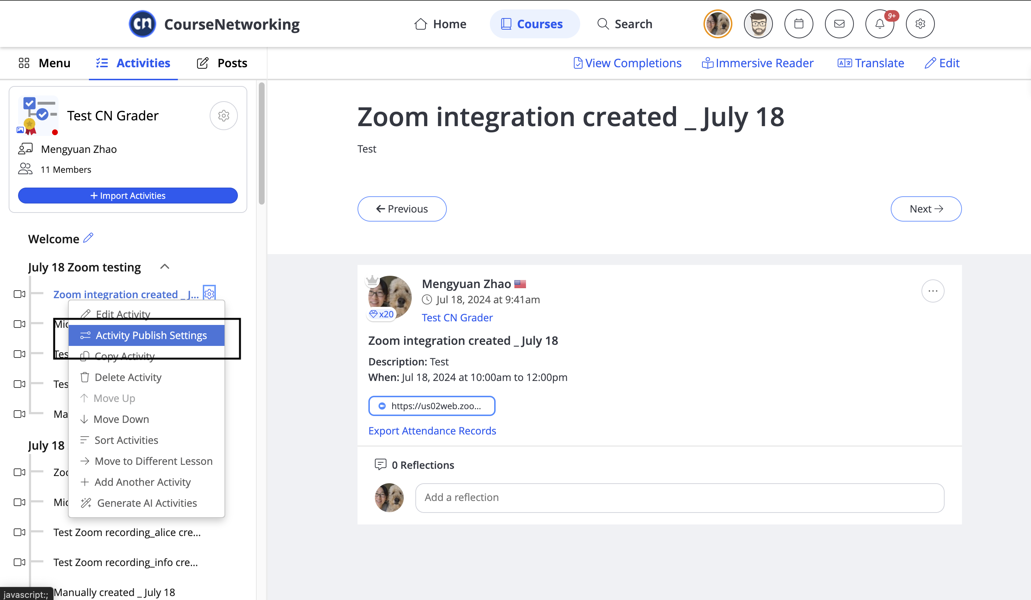Screen dimensions: 1031x600
Task: Open Manually created _ July 18 activity
Action: [x=114, y=592]
